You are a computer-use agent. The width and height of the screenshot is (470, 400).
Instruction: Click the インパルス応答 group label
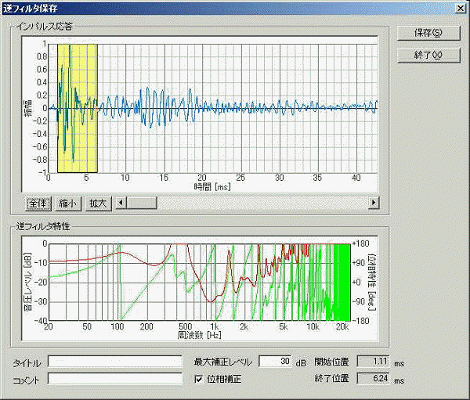click(44, 27)
